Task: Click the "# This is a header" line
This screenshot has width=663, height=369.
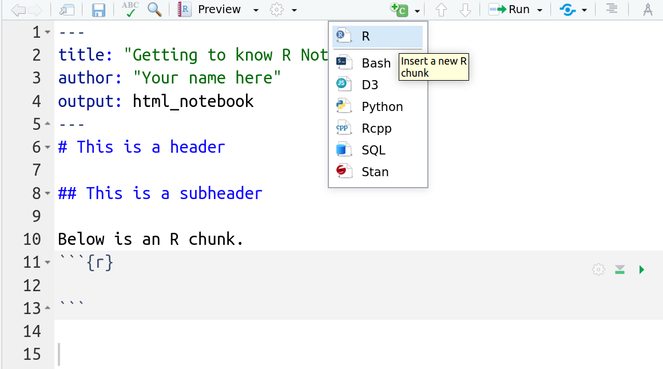Action: (141, 147)
